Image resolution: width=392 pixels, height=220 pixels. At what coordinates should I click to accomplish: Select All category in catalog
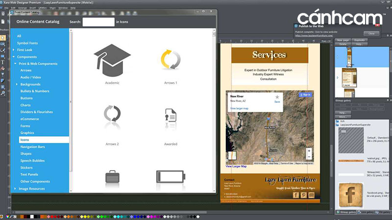pos(19,36)
